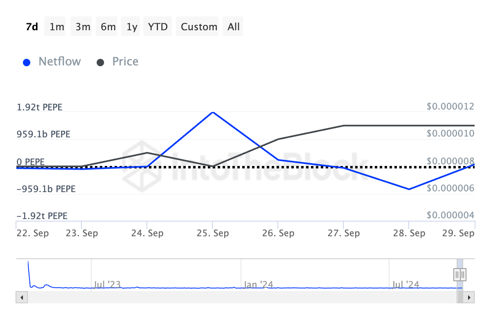Click the horizontal scrollbar track

[237, 297]
